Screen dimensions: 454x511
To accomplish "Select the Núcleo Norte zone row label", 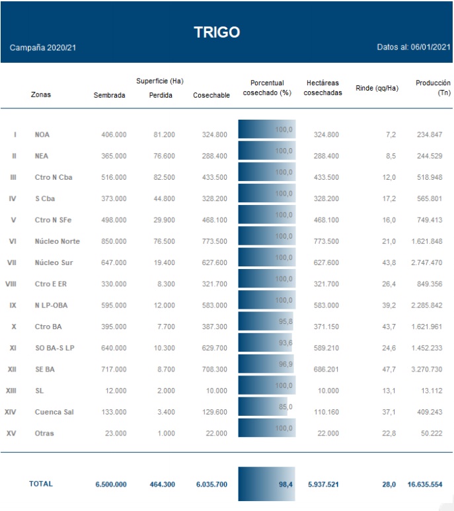I will tap(57, 241).
